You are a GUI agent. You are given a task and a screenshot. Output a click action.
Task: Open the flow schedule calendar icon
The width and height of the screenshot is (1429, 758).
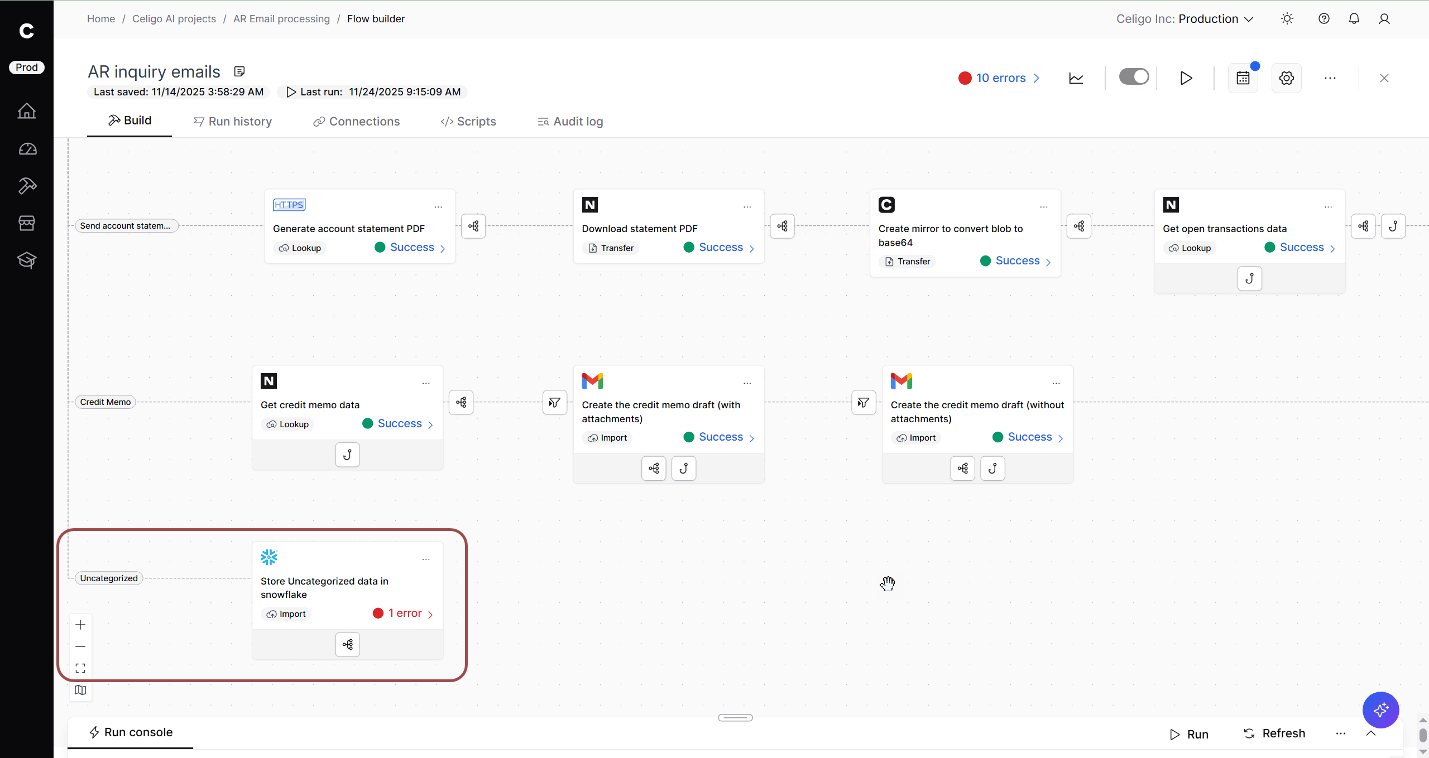1243,78
